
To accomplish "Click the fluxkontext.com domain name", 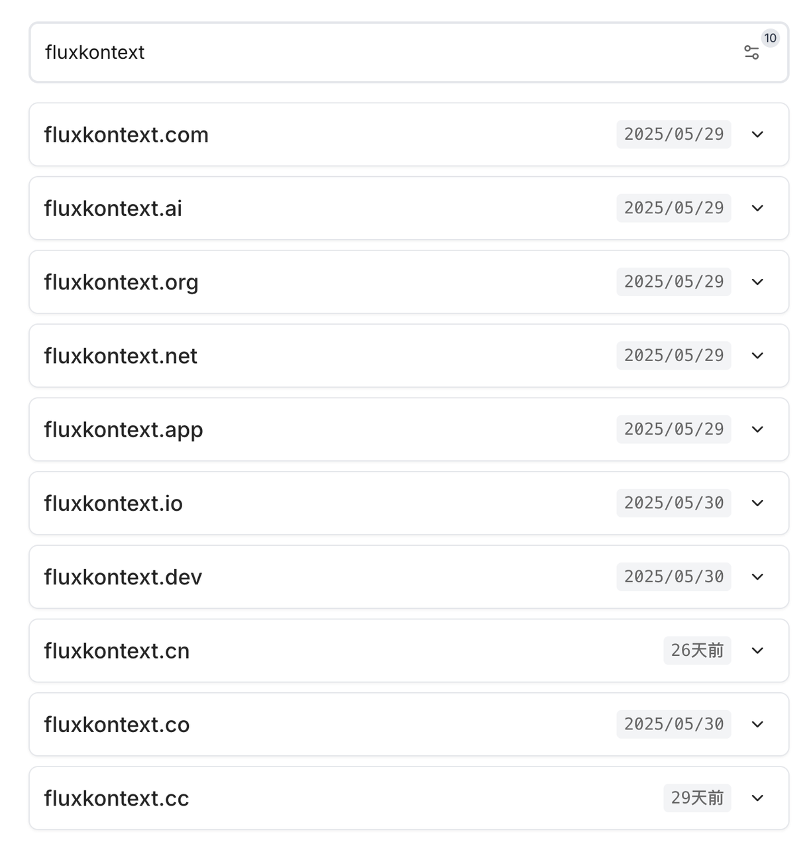I will pyautogui.click(x=127, y=135).
